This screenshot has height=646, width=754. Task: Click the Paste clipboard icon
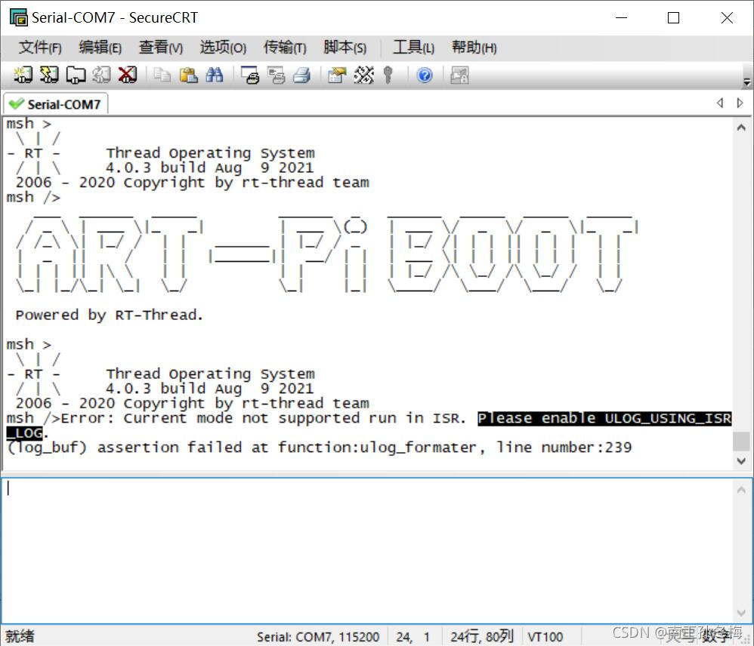click(x=189, y=75)
